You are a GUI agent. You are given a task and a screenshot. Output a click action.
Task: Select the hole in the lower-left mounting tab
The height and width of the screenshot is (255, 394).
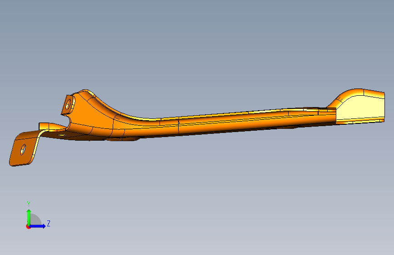point(23,150)
